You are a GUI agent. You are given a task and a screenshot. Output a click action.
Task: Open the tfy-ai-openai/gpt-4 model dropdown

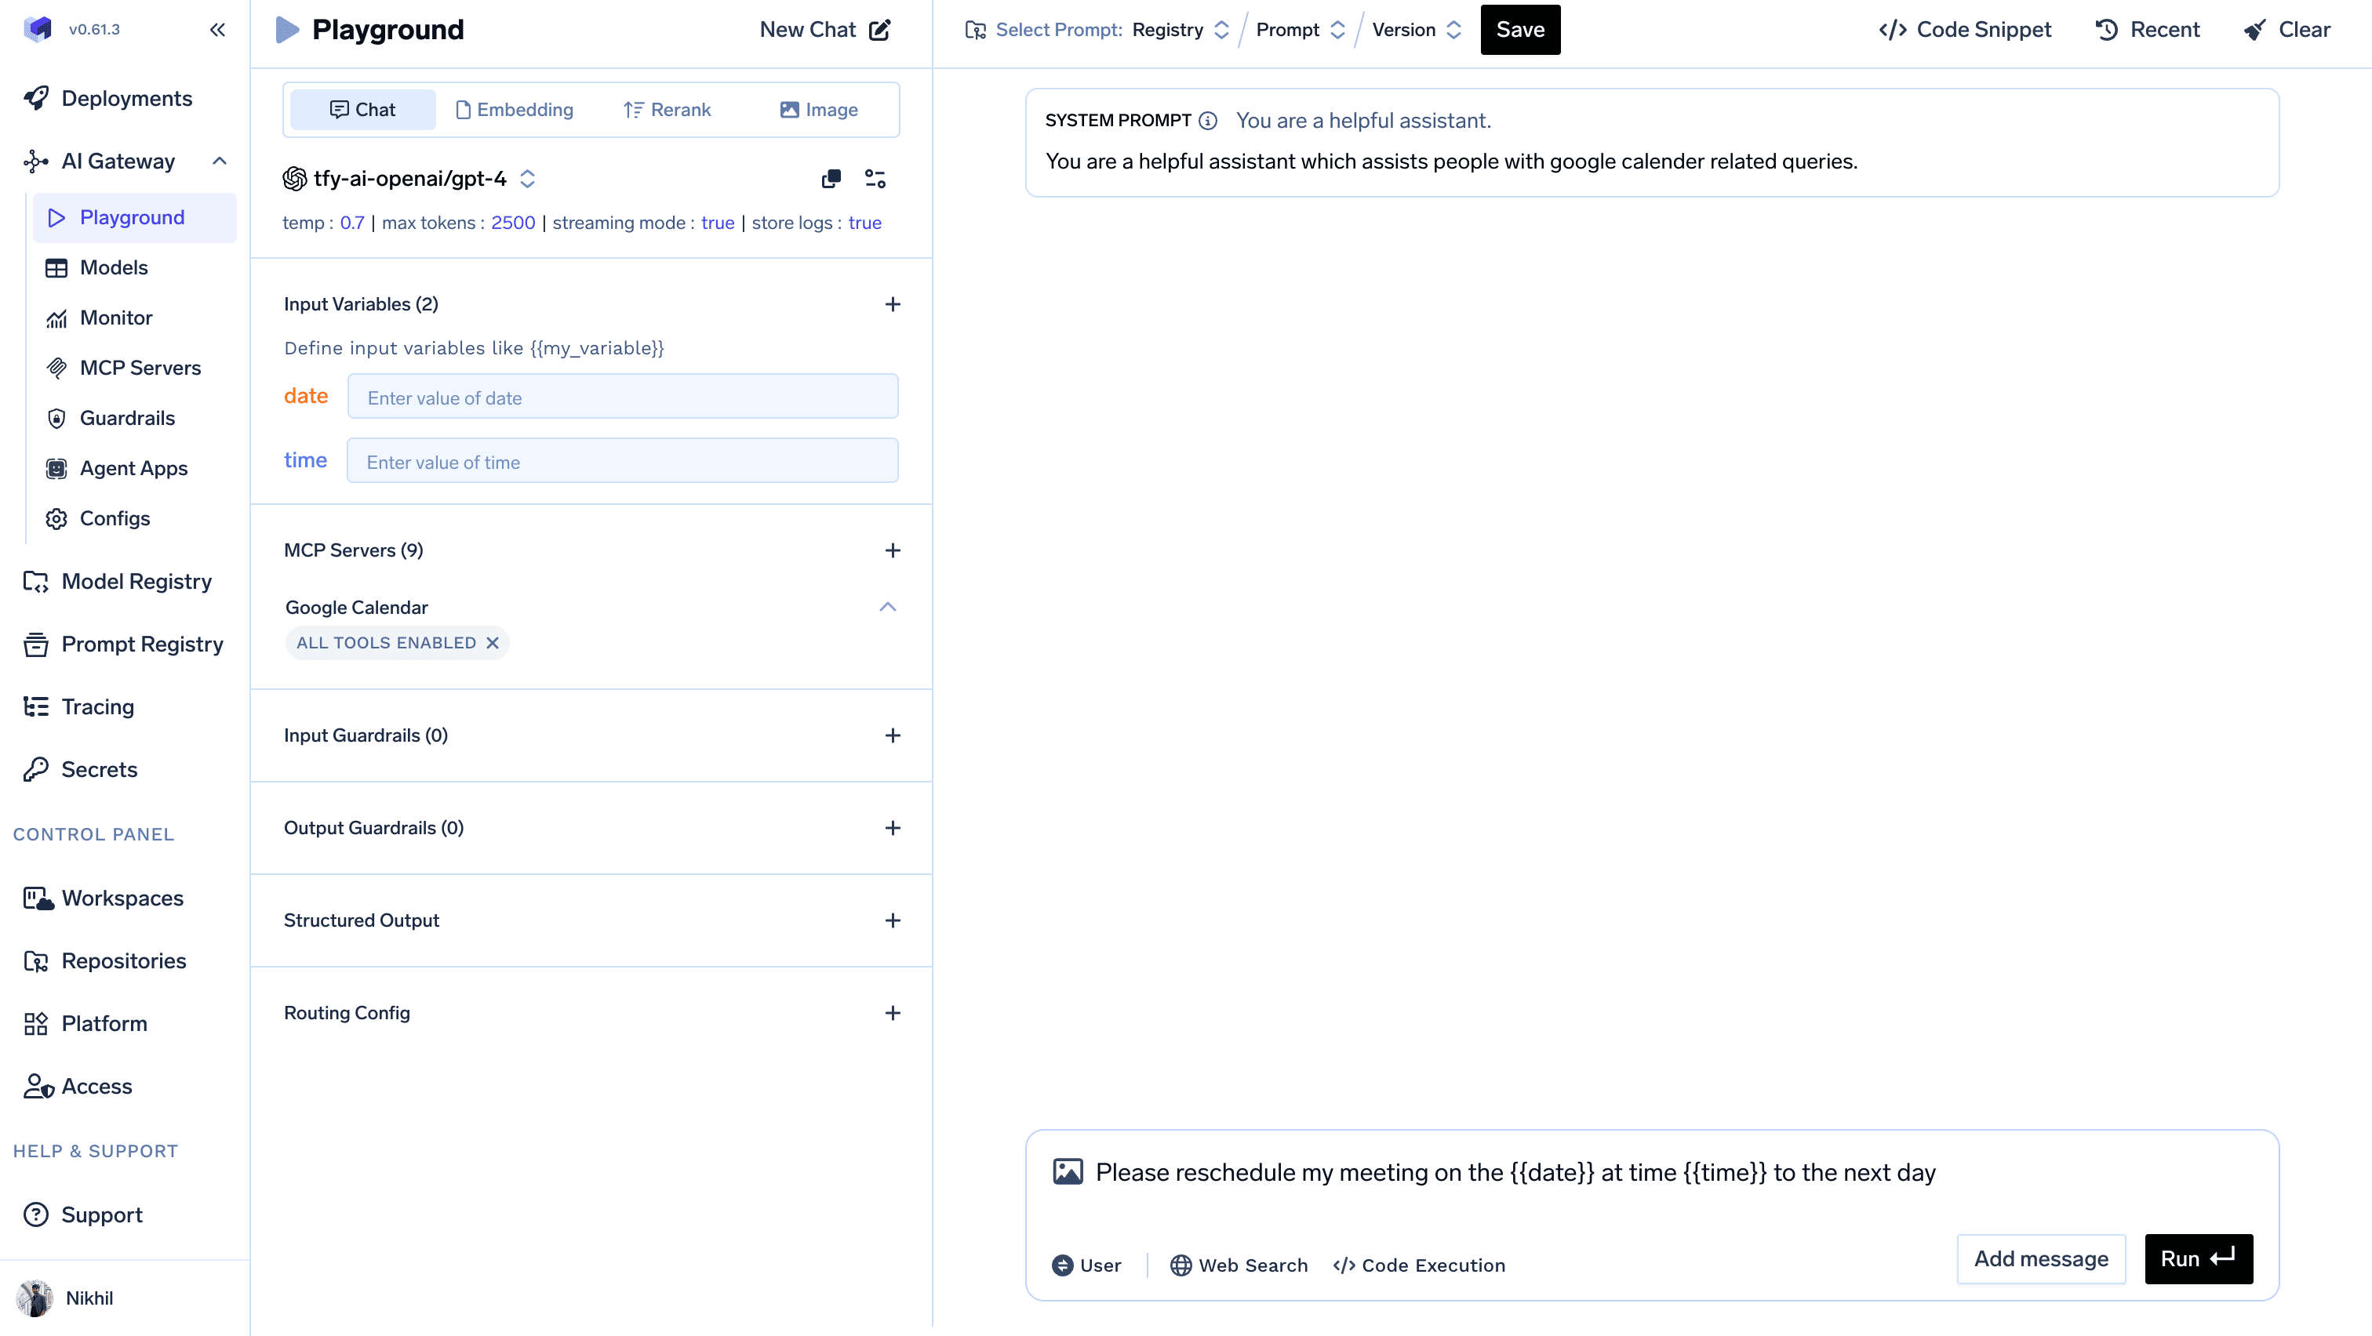pyautogui.click(x=411, y=179)
